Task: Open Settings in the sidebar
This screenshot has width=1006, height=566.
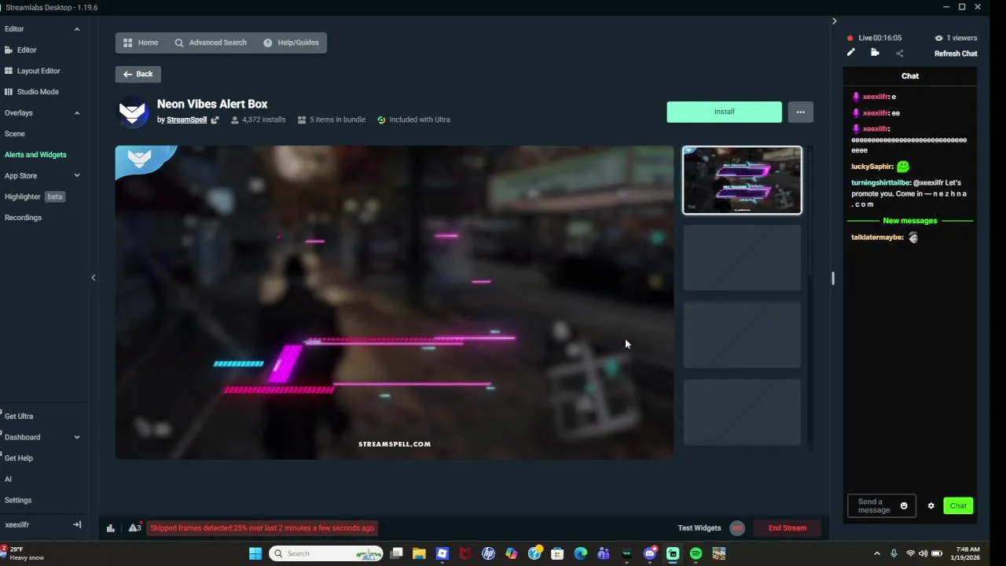Action: (x=18, y=500)
